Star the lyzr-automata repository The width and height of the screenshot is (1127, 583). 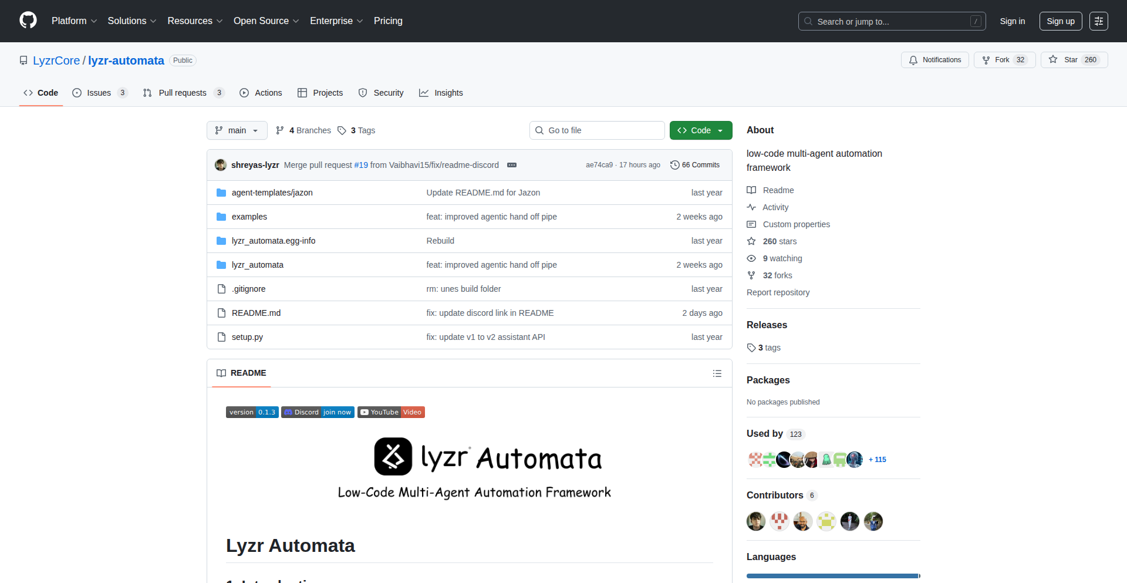pyautogui.click(x=1073, y=59)
